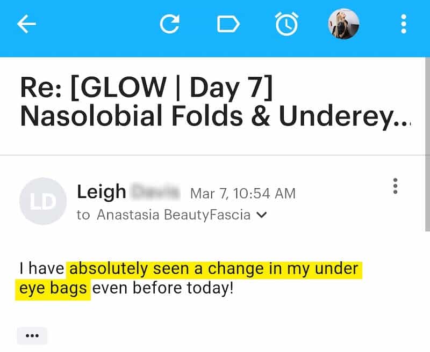Click the text "even before today!"
This screenshot has height=352, width=430.
(163, 288)
